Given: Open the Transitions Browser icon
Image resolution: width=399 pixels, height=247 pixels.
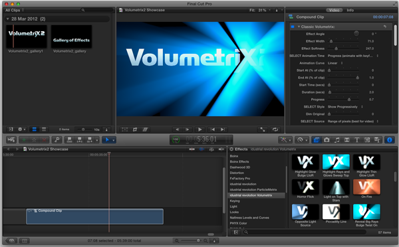Looking at the screenshot, I should click(347, 139).
